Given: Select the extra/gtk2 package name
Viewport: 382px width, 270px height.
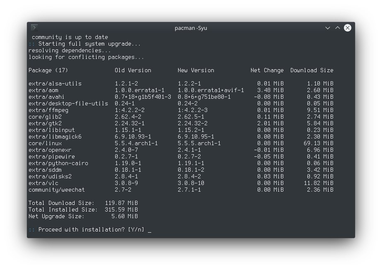Looking at the screenshot, I should pyautogui.click(x=45, y=124).
